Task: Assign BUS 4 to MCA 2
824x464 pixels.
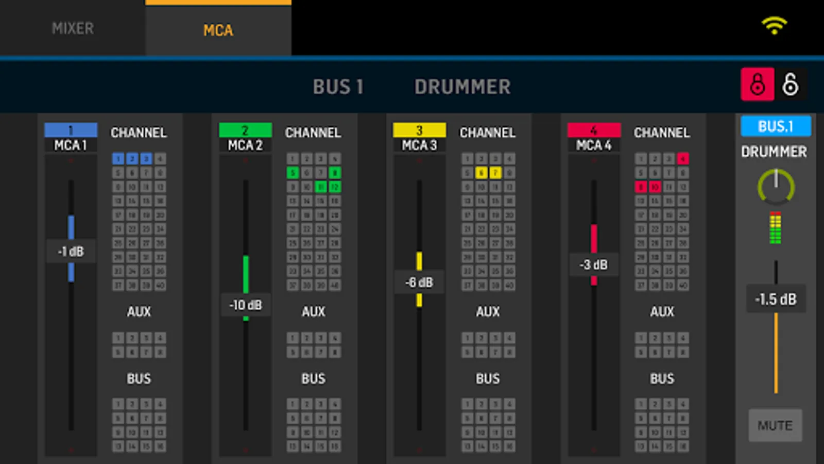Action: pyautogui.click(x=335, y=404)
